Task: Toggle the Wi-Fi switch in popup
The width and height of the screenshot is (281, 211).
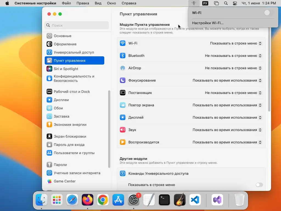Action: (269, 13)
